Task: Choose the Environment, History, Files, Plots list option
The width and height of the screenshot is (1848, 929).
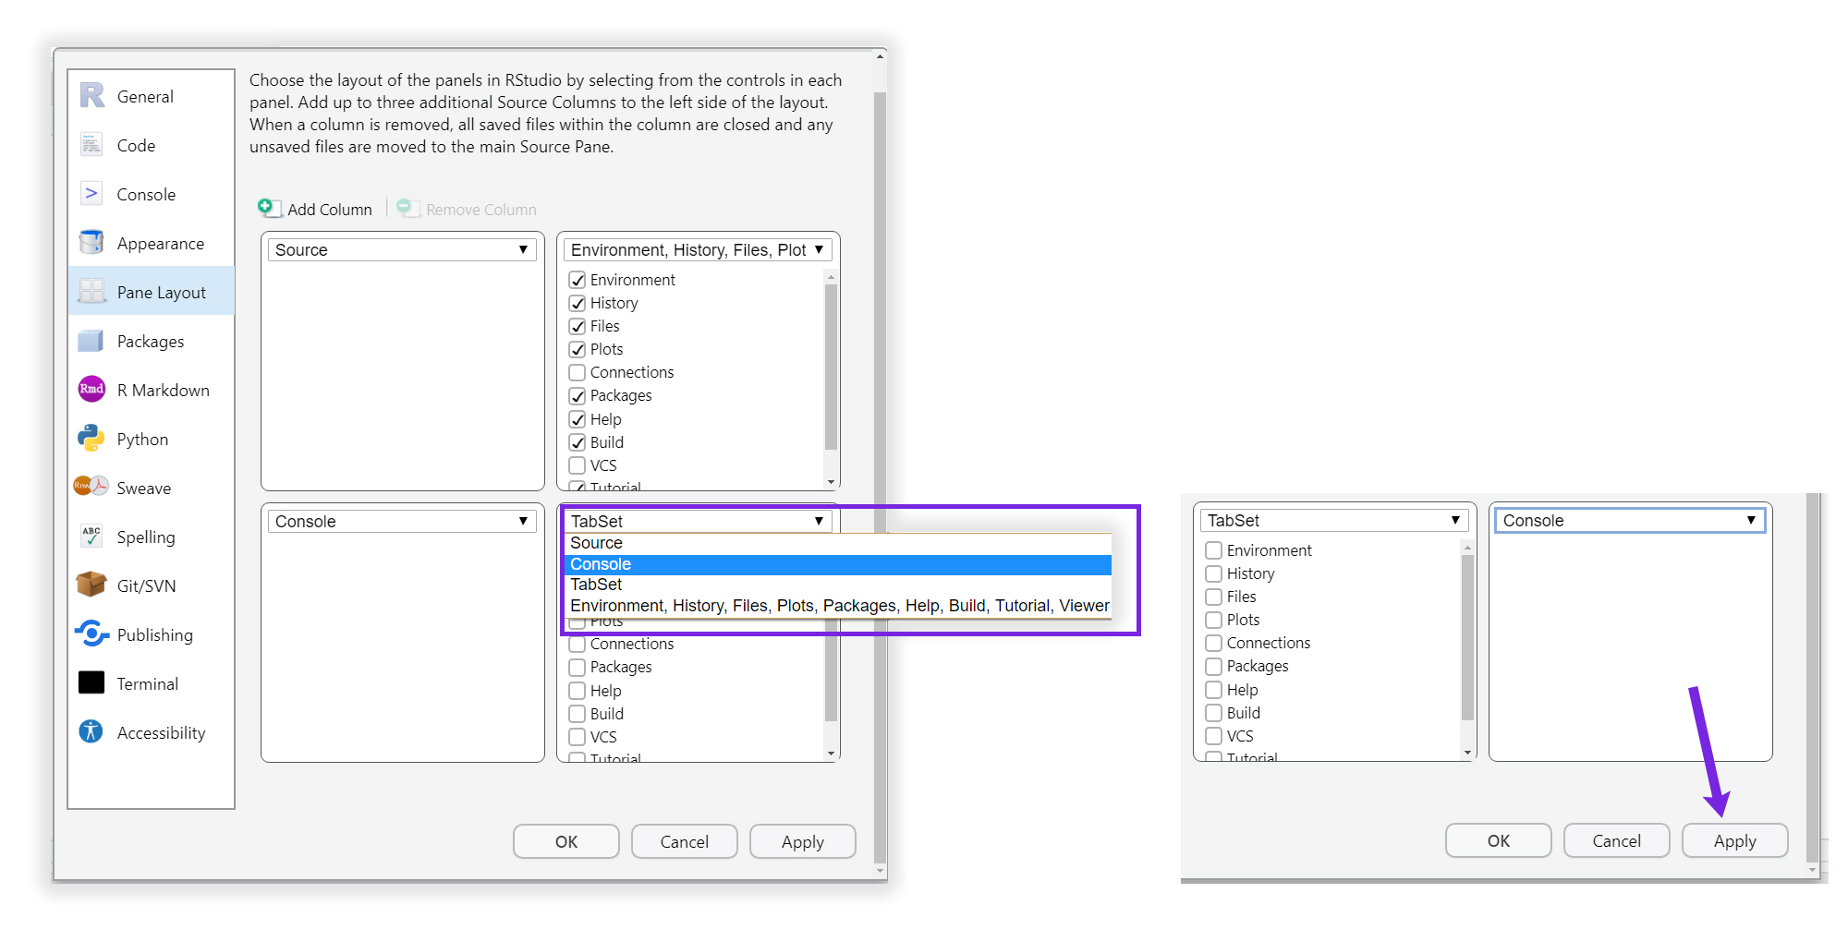Action: (x=837, y=606)
